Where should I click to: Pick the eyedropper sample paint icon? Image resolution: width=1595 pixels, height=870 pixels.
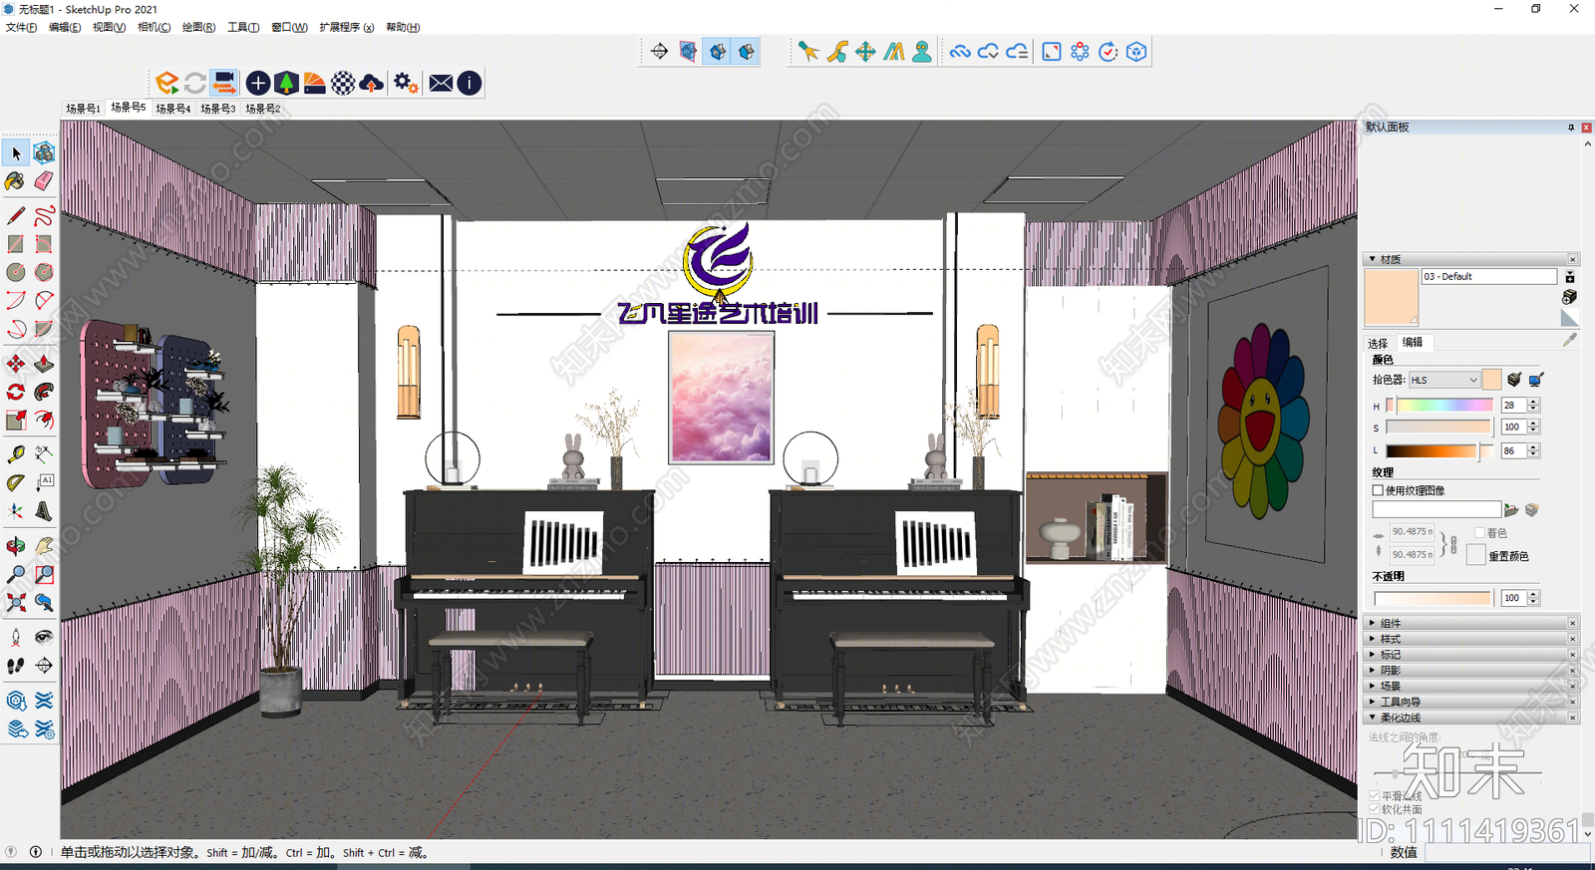click(x=1570, y=340)
